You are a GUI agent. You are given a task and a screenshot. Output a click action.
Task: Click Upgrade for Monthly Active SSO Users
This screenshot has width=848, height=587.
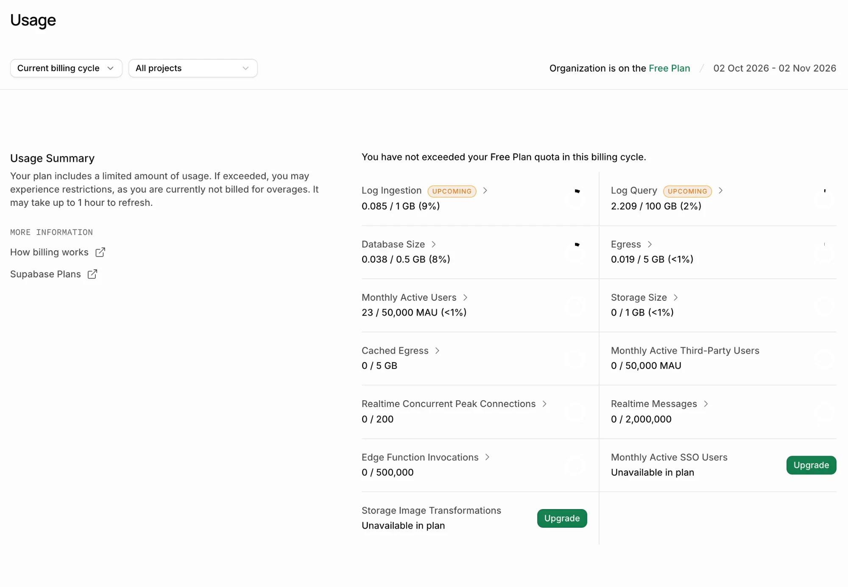(811, 465)
